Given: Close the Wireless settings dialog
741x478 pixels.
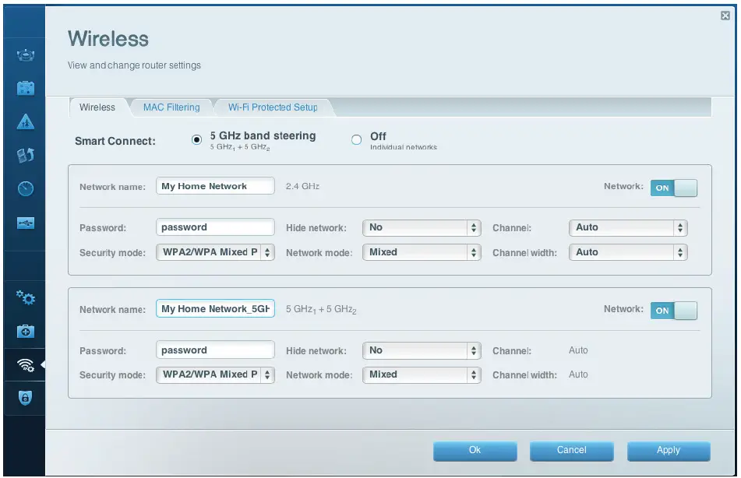Looking at the screenshot, I should click(725, 16).
